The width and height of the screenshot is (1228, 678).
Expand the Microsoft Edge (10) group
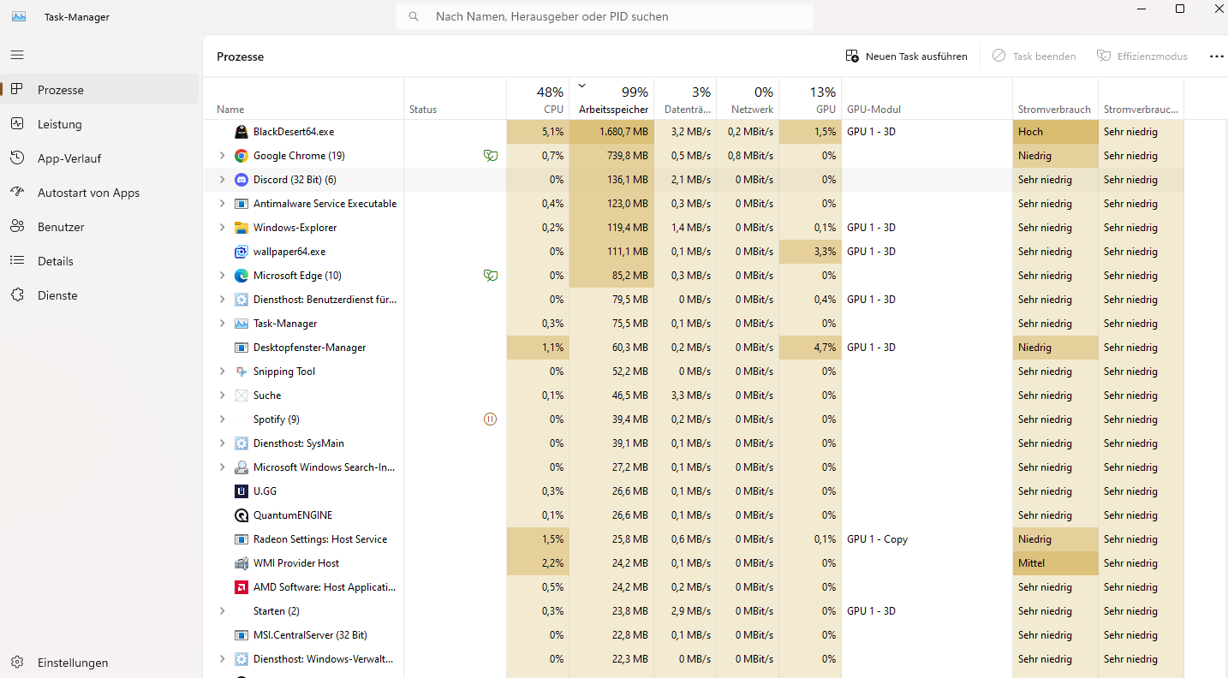(x=222, y=276)
